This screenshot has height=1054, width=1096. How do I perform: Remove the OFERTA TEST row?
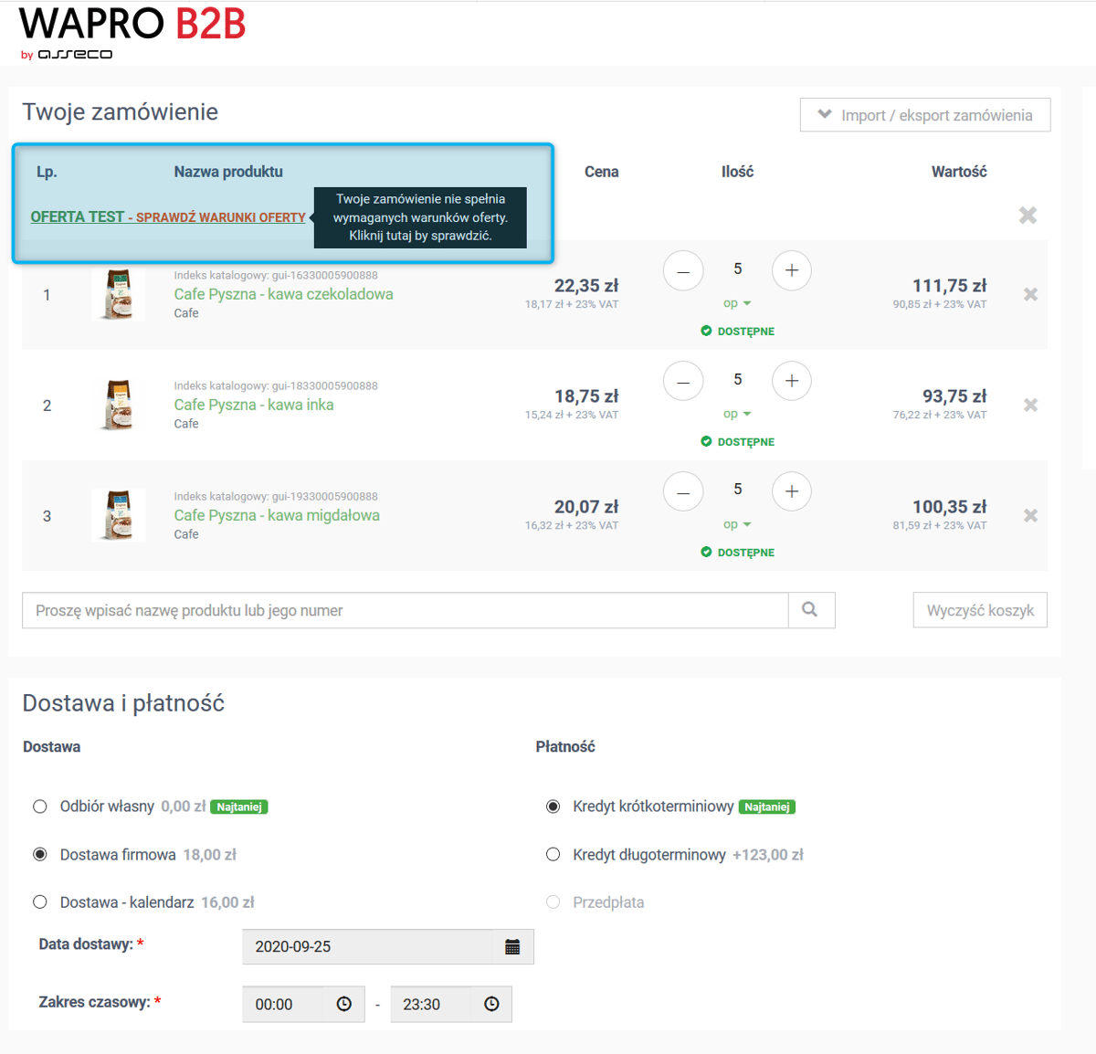1027,215
